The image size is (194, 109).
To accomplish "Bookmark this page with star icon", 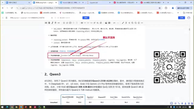I will tap(160, 8).
